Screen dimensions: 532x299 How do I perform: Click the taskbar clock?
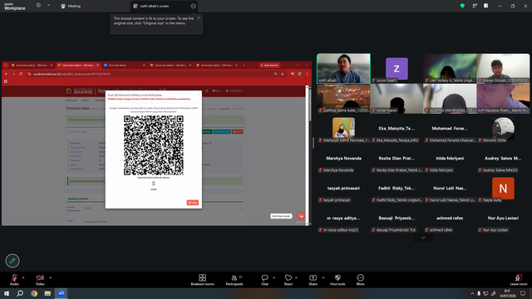point(508,293)
